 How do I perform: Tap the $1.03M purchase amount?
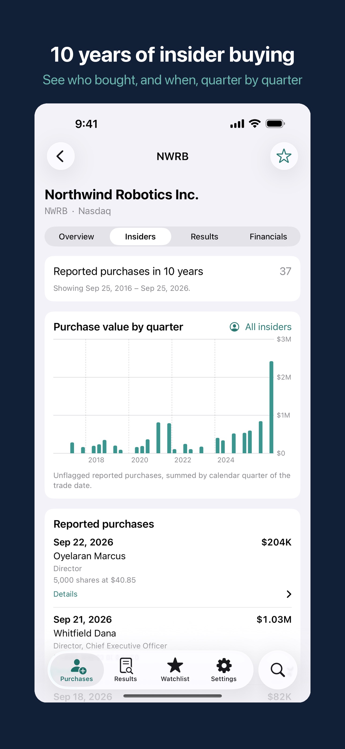[x=274, y=619]
